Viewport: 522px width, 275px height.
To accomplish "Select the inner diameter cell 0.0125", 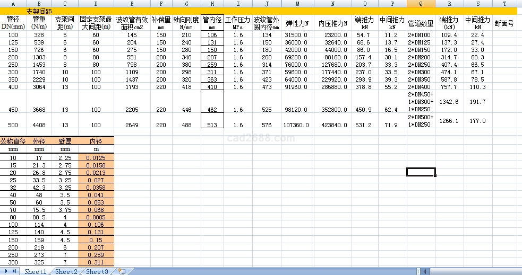I will 96,158.
